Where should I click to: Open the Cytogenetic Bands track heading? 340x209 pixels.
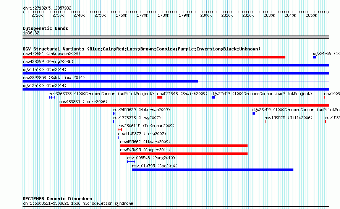point(45,28)
